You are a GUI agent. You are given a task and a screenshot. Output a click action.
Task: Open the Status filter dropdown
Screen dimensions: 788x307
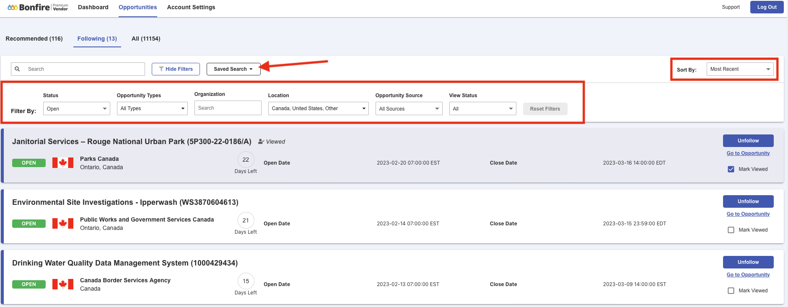click(x=77, y=108)
